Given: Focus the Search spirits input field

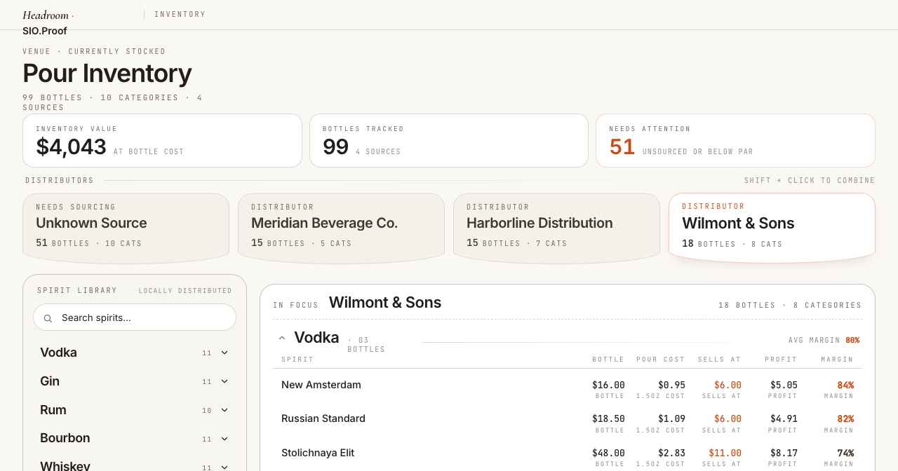Looking at the screenshot, I should coord(135,318).
